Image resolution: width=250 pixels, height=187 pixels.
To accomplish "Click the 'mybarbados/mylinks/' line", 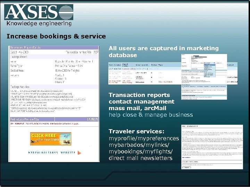I will point(139,145).
